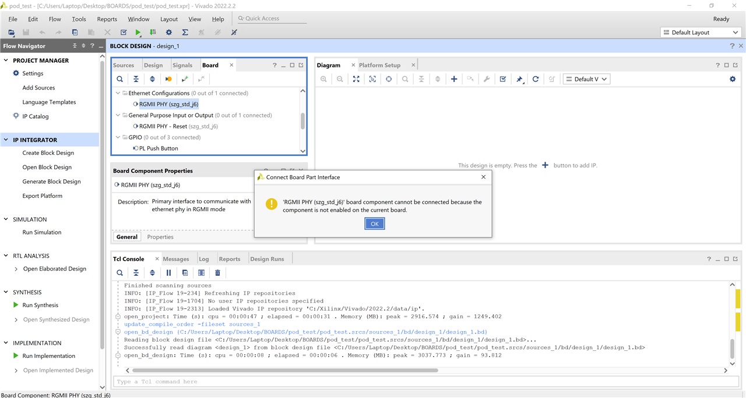Image resolution: width=746 pixels, height=398 pixels.
Task: Click Zoom Fit icon in Diagram toolbar
Action: (x=356, y=79)
